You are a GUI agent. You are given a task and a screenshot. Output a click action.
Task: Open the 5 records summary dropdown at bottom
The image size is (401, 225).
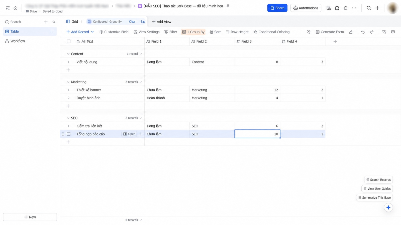coord(134,220)
